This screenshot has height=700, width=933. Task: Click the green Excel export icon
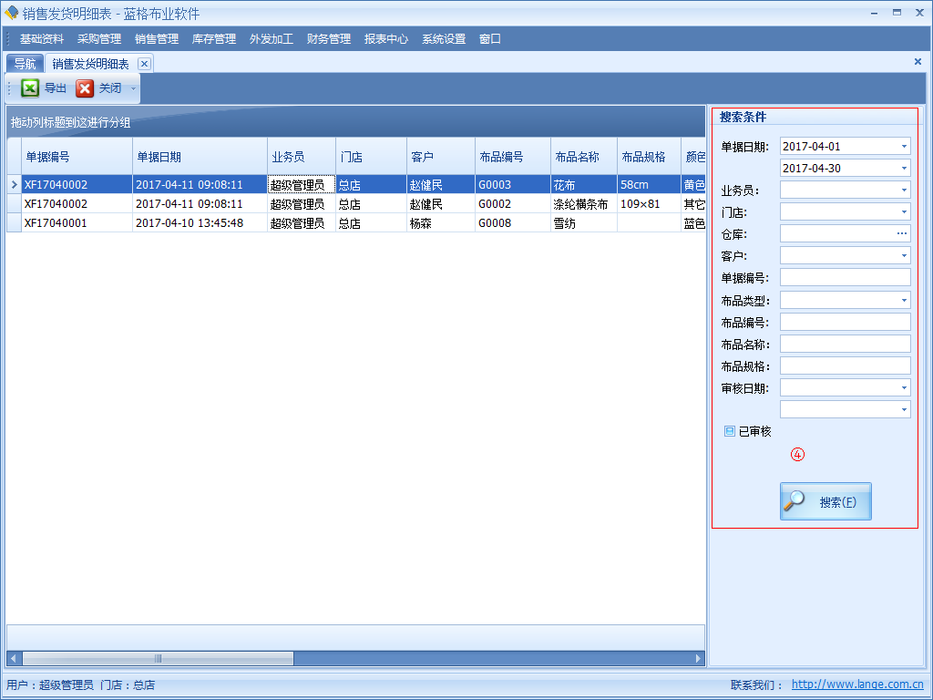click(30, 88)
